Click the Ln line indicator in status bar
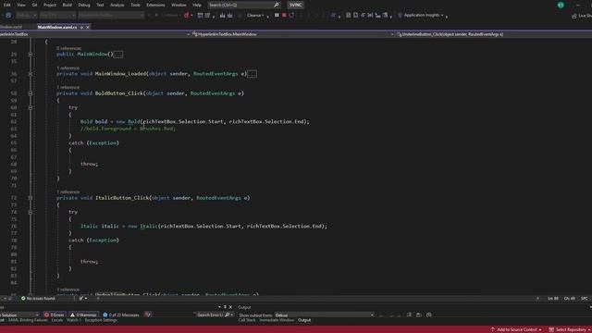 (553, 298)
